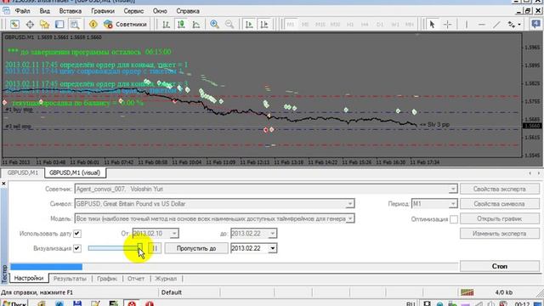
Task: Select the M1 timeframe button
Action: tap(291, 25)
